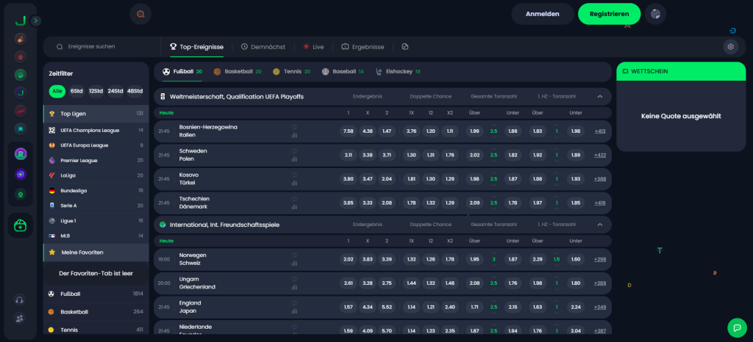Click the Registrieren button
Viewport: 753px width, 342px height.
click(609, 14)
